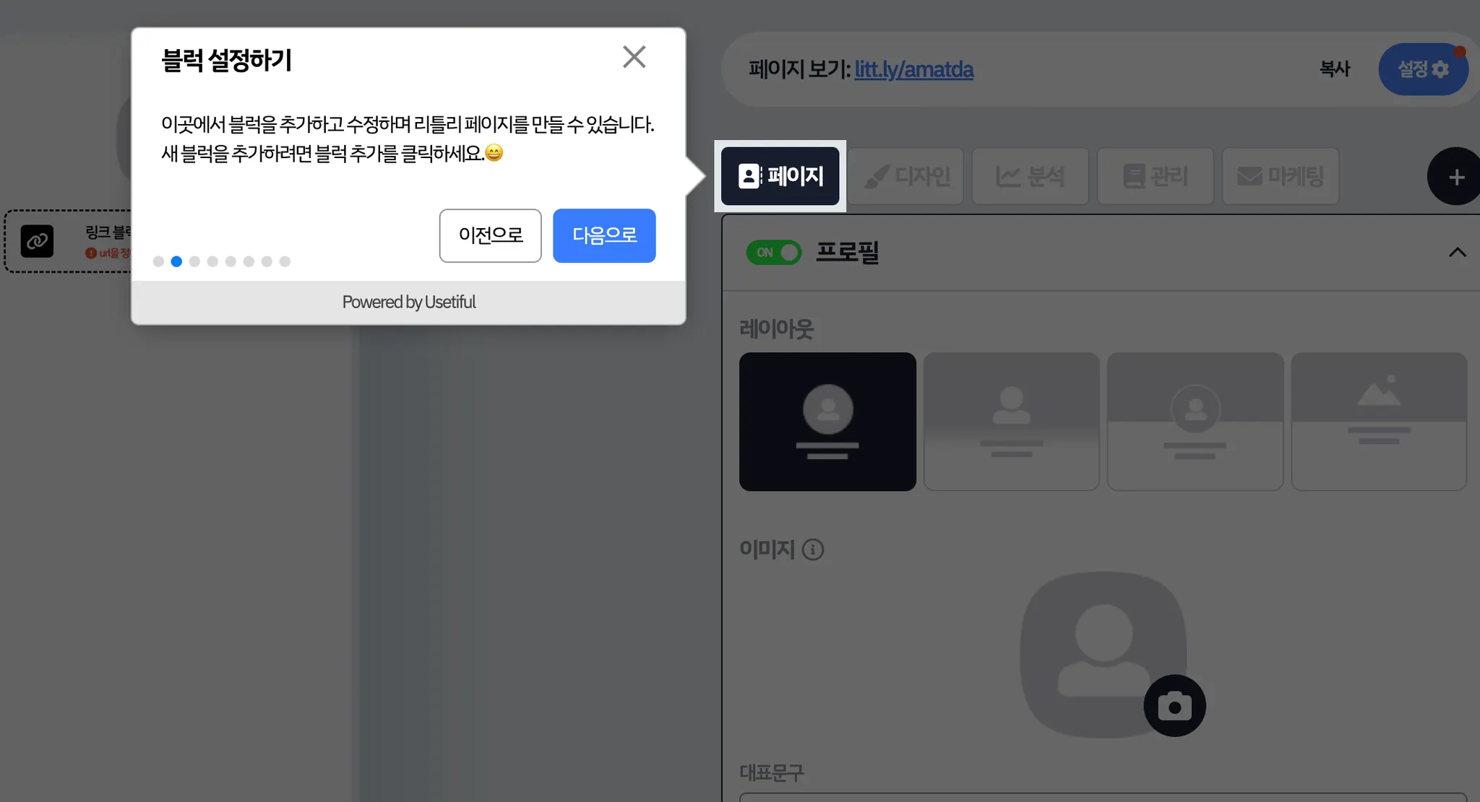
Task: Choose the cover image layout with mountain icon
Action: (x=1378, y=422)
